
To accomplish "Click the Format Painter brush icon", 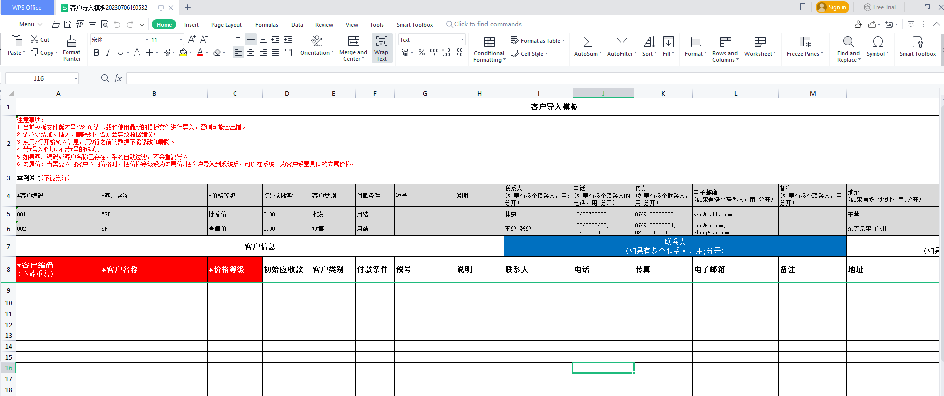I will (71, 41).
